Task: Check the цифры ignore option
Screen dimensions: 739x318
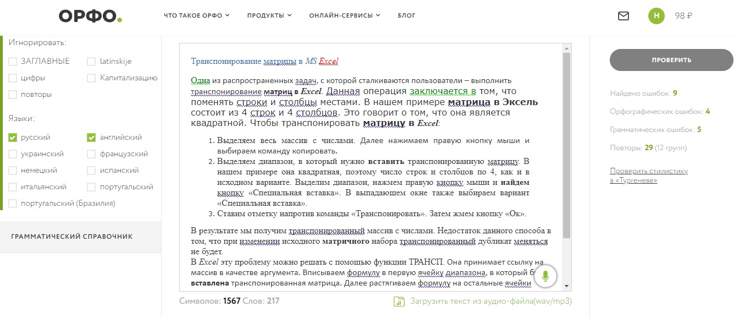Action: point(12,78)
